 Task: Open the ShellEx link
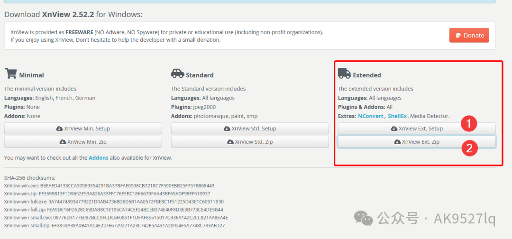pos(397,116)
